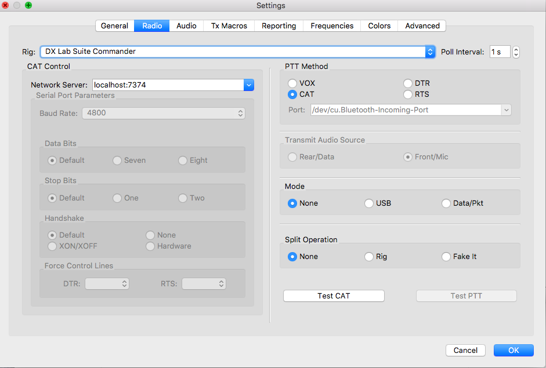Click the Test CAT button
Screen dimensions: 546x368
coord(334,296)
